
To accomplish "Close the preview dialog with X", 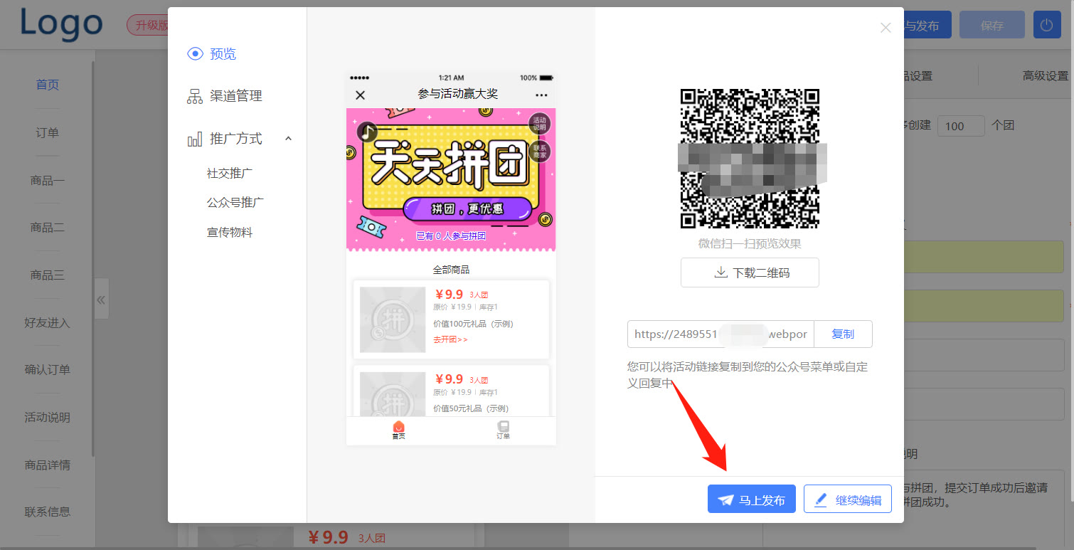I will 886,28.
